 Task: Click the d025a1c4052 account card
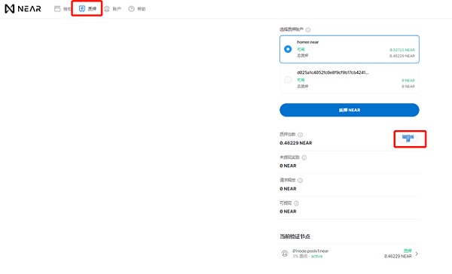350,80
